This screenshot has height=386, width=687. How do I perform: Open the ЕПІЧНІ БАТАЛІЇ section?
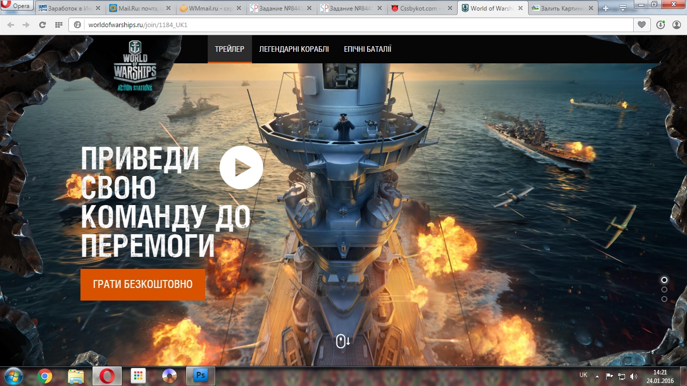coord(368,49)
